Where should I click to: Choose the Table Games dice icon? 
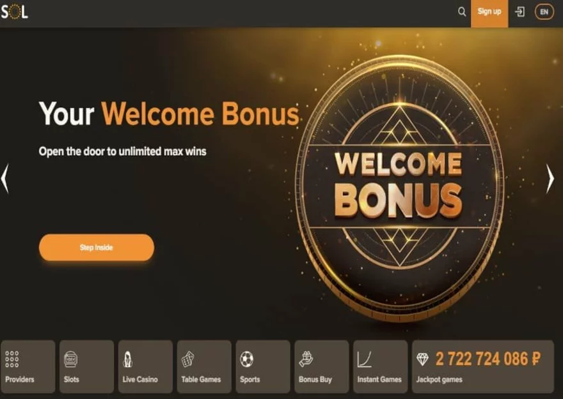(187, 359)
